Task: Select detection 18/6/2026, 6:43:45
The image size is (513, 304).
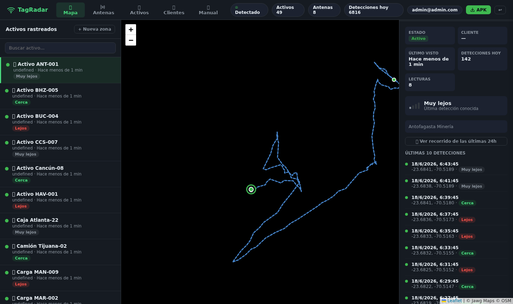Action: 456,167
